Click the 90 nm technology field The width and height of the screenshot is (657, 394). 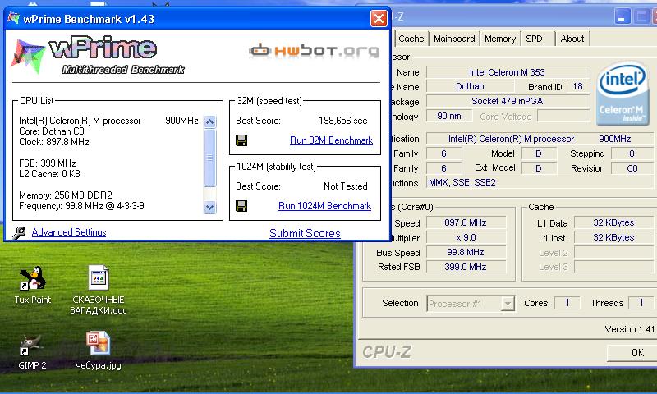tap(449, 116)
